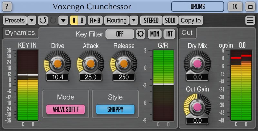The image size is (258, 131).
Task: Select the Out tab
Action: pyautogui.click(x=187, y=32)
